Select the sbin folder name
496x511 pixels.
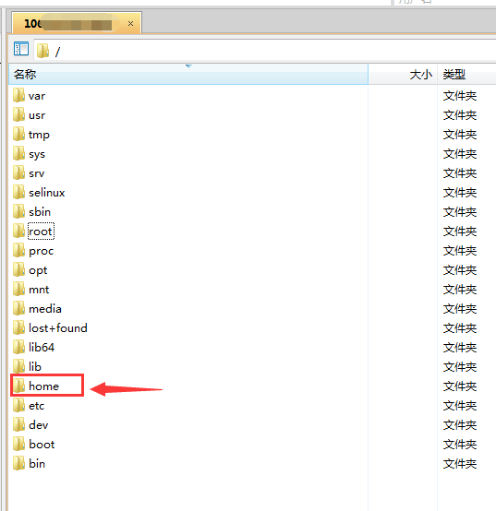(x=40, y=212)
